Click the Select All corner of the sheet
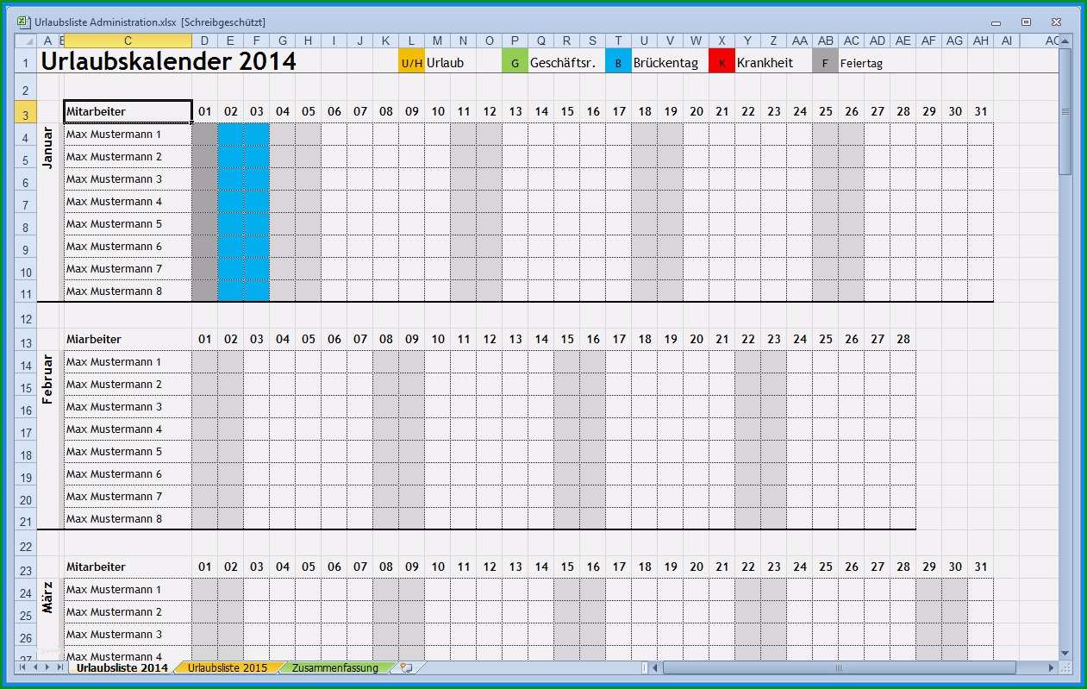 (x=25, y=41)
